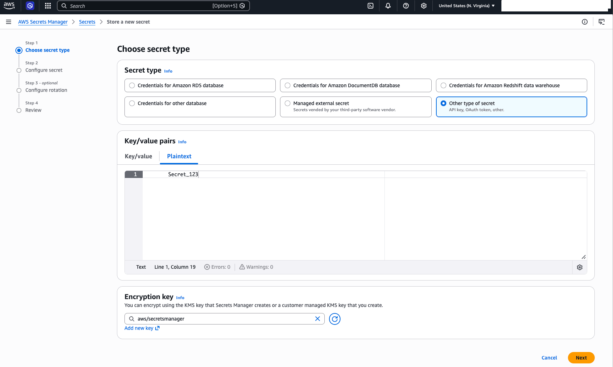This screenshot has height=367, width=613.
Task: Go to Step 3 Configure rotation
Action: 46,90
